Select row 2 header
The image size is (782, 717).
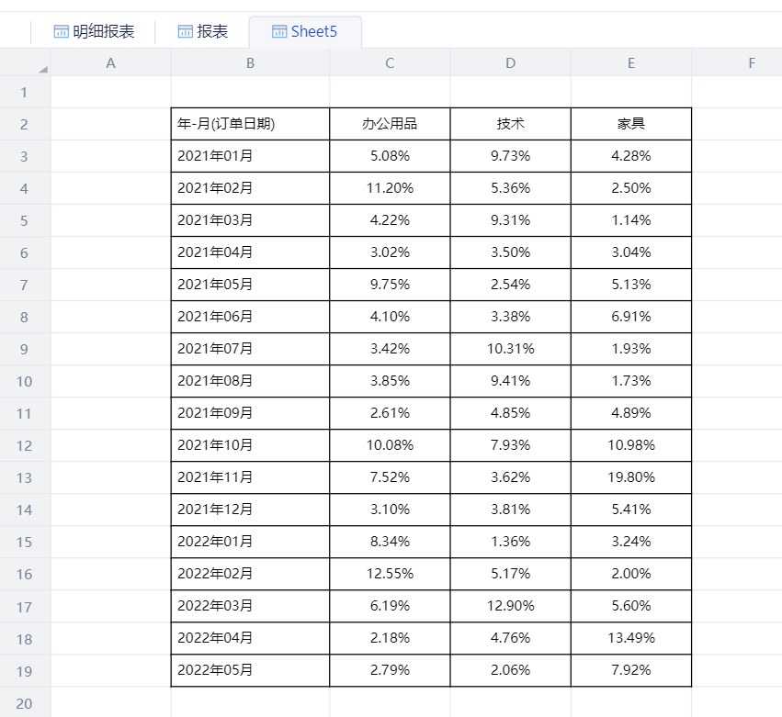(25, 124)
